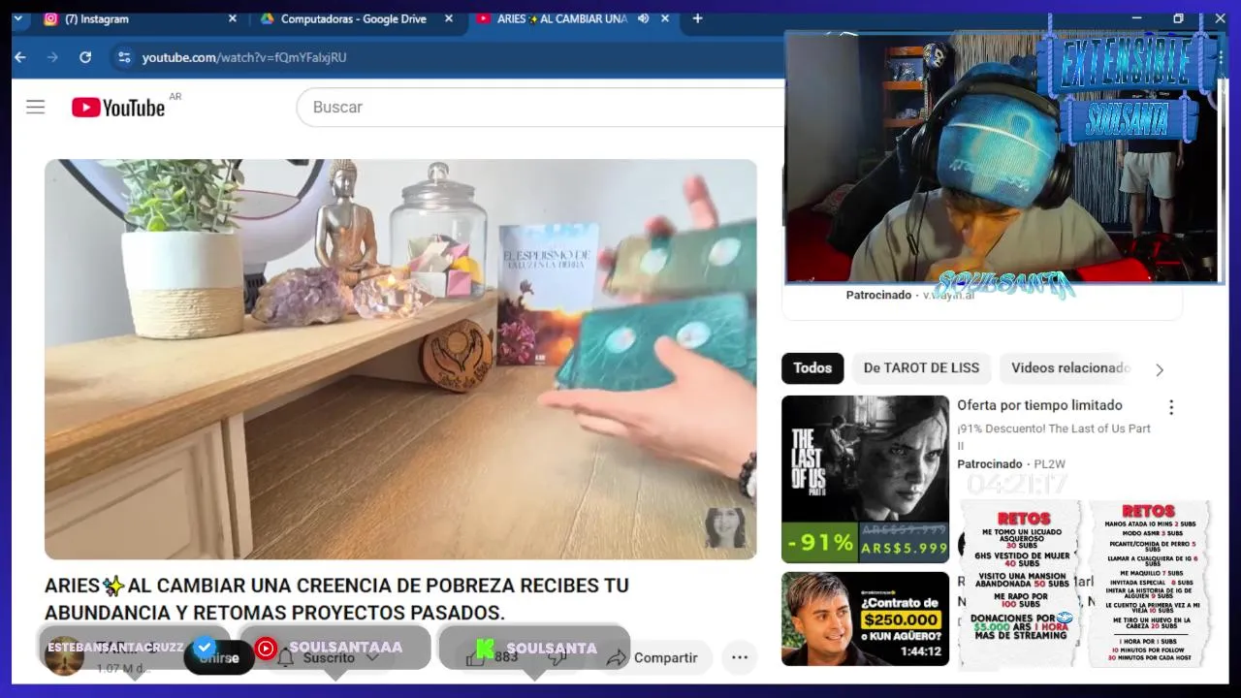Open more actions three-dot button below video
This screenshot has height=698, width=1241.
(x=740, y=657)
